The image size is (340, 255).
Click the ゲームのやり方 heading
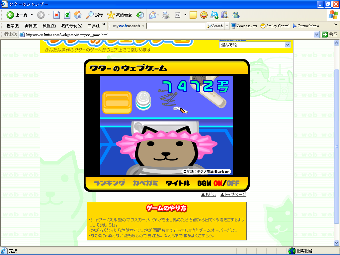tap(166, 208)
